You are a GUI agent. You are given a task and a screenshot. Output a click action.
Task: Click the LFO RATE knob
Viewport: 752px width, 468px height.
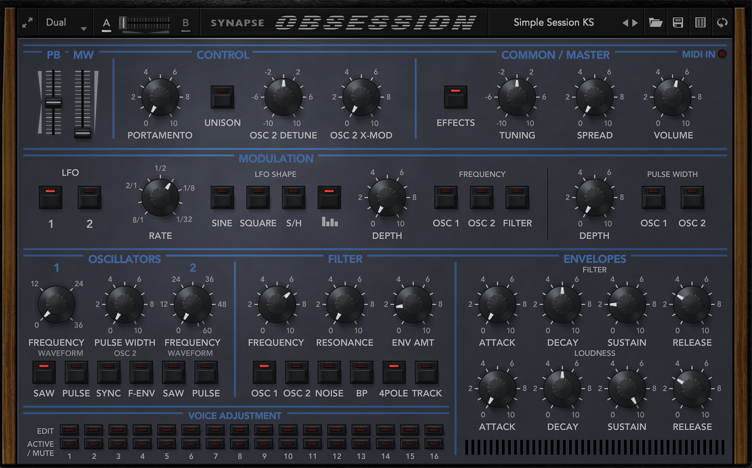(x=160, y=198)
